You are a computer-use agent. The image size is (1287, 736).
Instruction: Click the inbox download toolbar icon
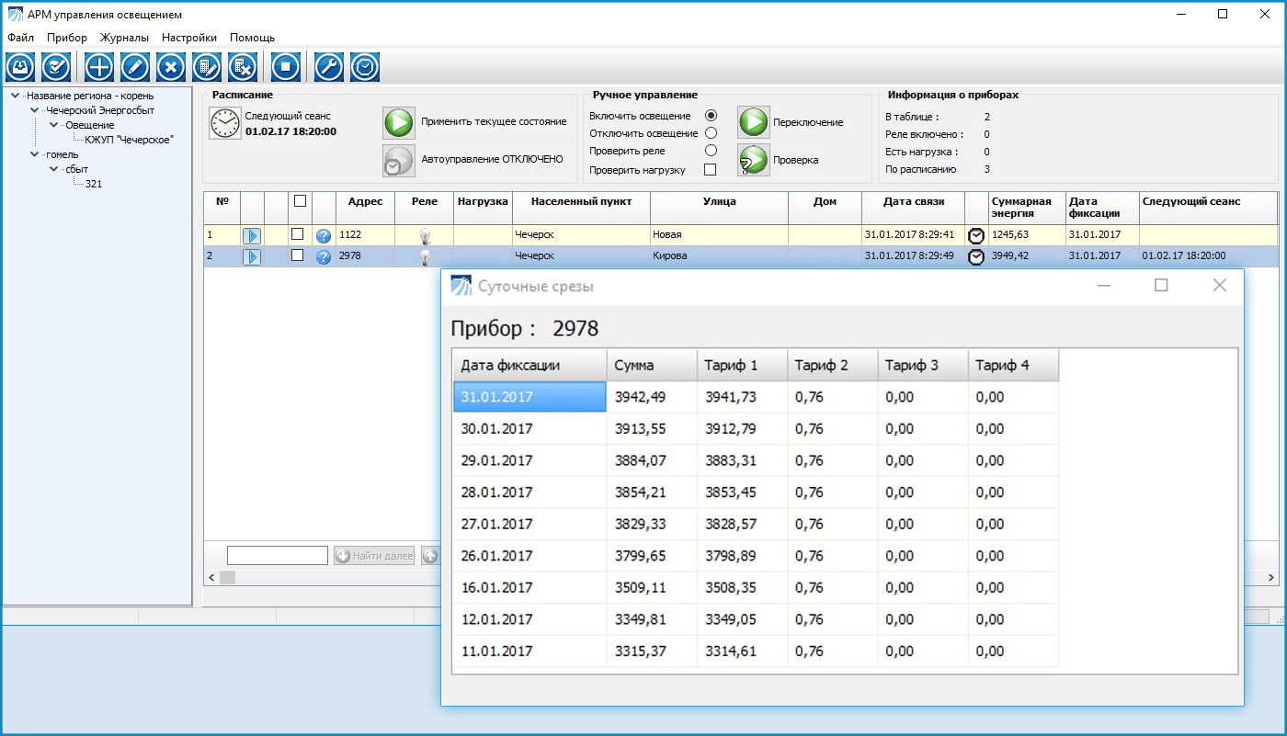pyautogui.click(x=20, y=67)
